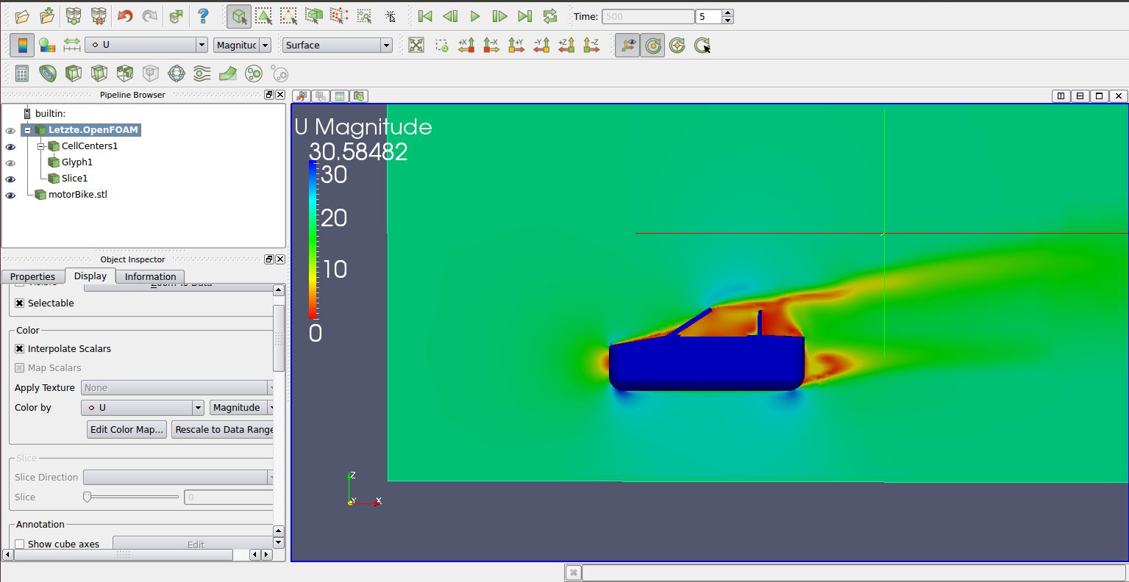Click the time step number field

pyautogui.click(x=709, y=16)
